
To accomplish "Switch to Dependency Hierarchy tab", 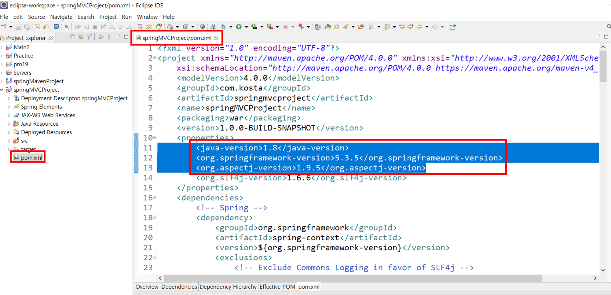I will [228, 287].
